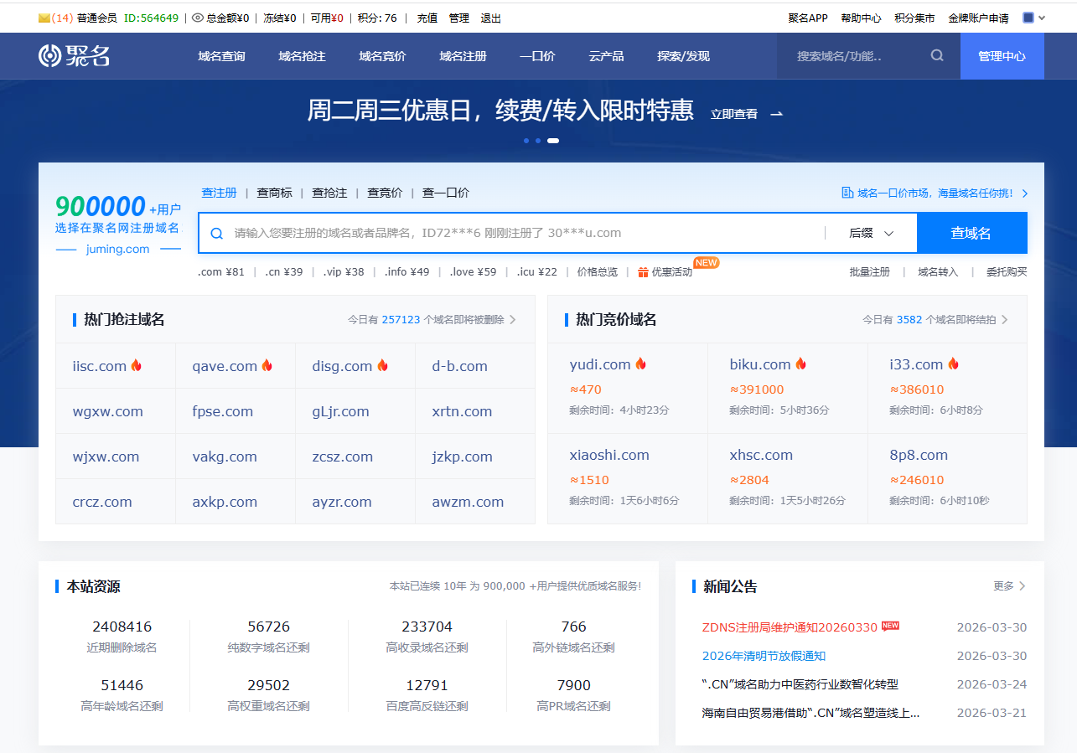This screenshot has height=753, width=1077.
Task: Open the 2026年清明节放假通知 news item
Action: click(x=764, y=656)
